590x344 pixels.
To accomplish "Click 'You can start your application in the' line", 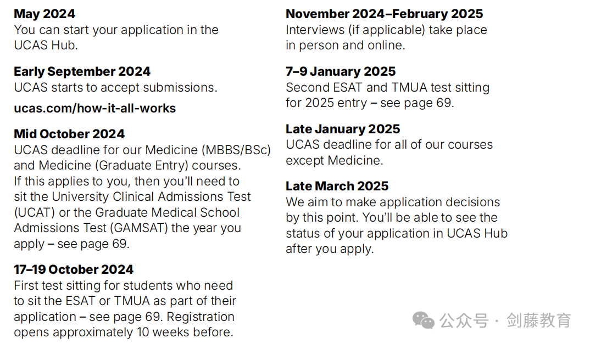I will pyautogui.click(x=116, y=30).
